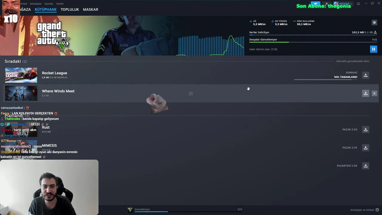The image size is (382, 215).
Task: Click SONRAKİ label
Action: 352,73
